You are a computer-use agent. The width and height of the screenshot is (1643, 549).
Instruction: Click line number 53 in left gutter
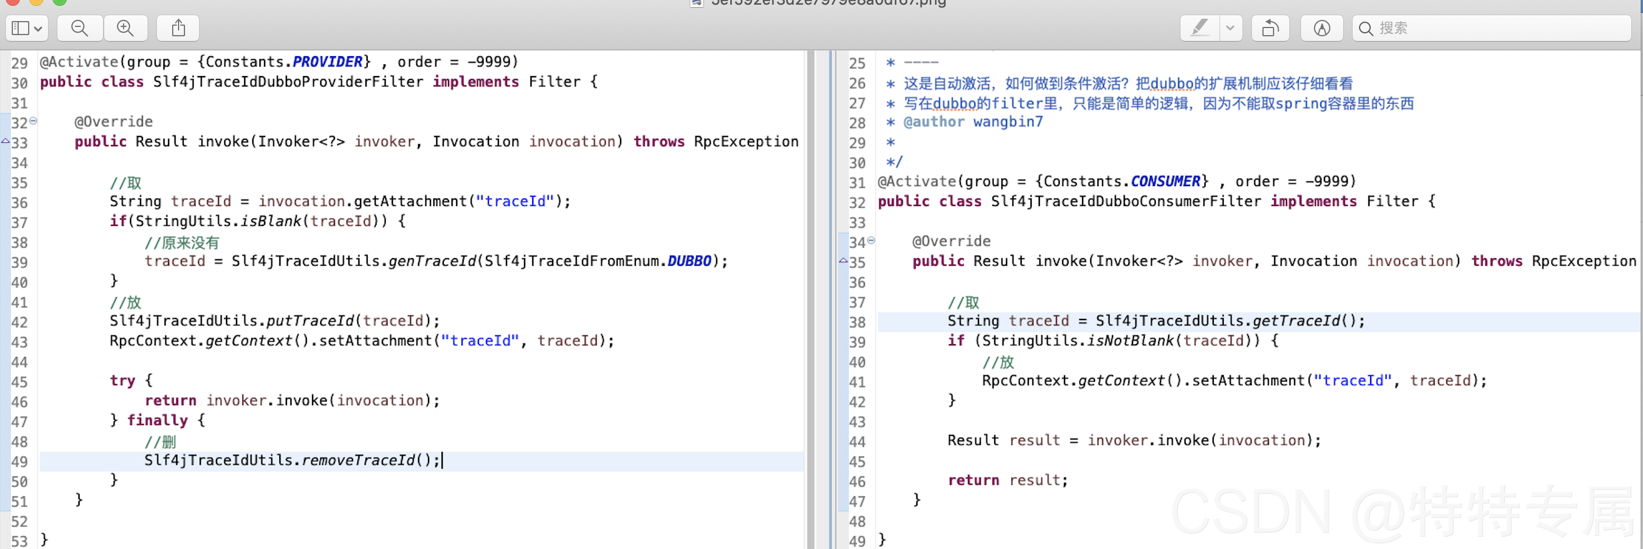[x=19, y=541]
